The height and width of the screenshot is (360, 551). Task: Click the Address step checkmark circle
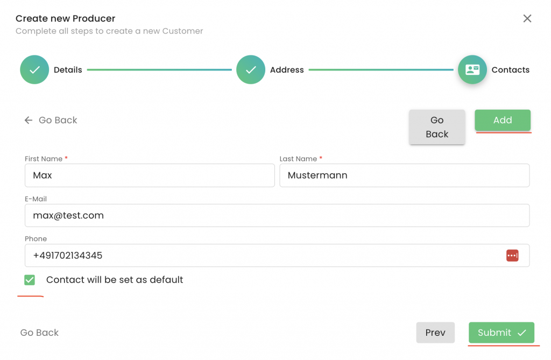[x=251, y=70]
